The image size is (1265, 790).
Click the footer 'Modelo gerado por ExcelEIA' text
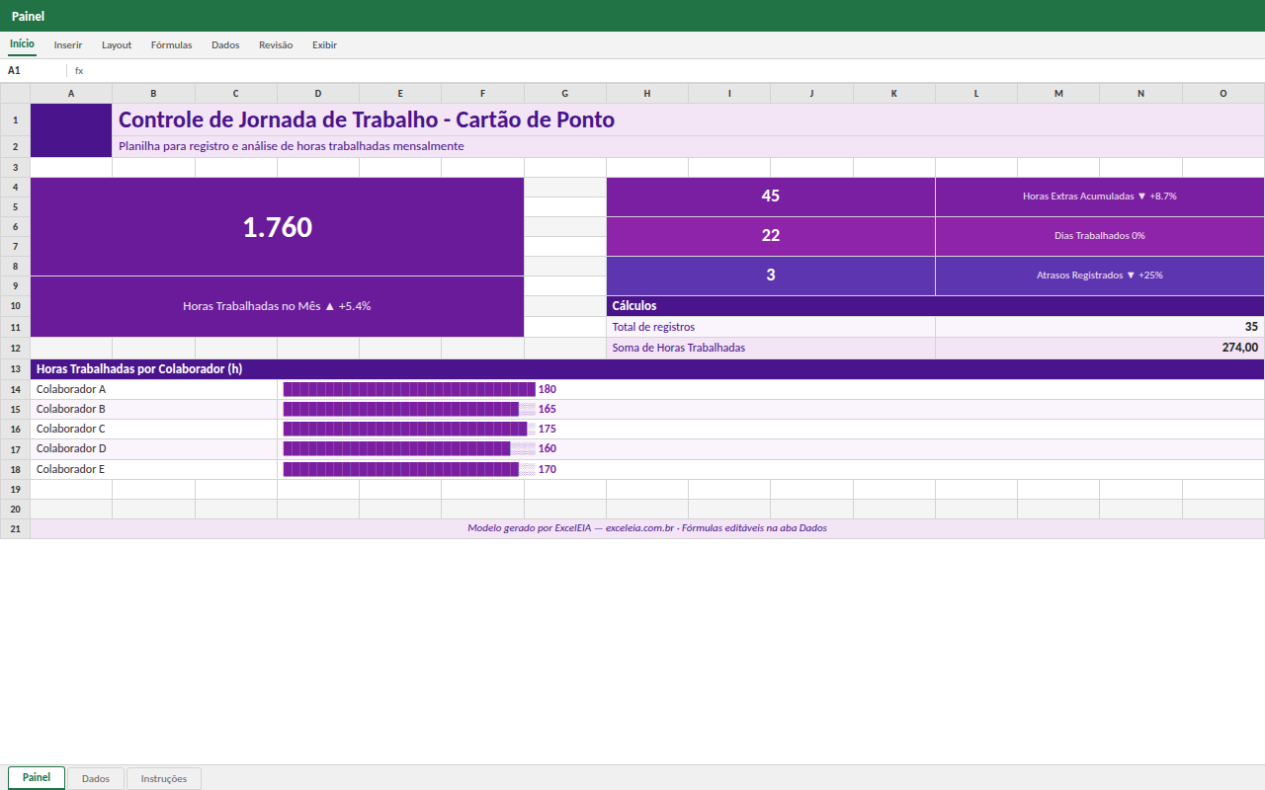point(647,528)
